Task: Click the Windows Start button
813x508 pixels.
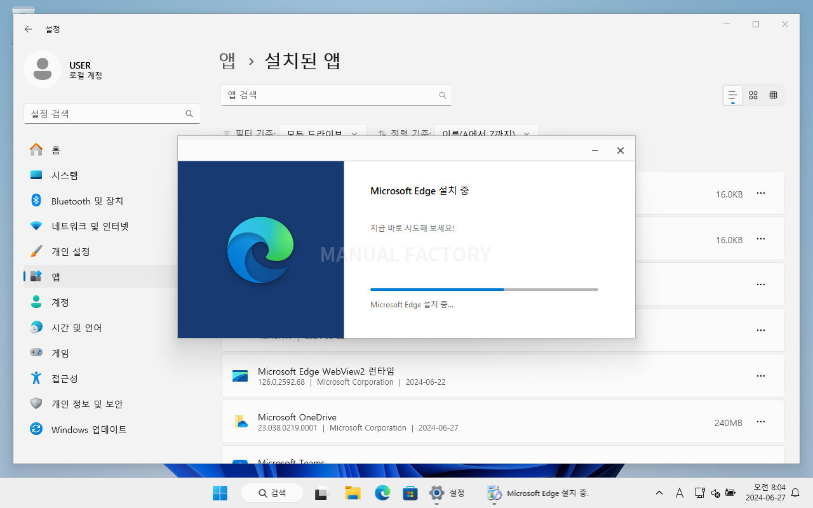Action: click(x=220, y=493)
